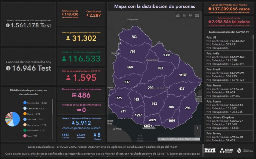
Task: Click the info icon beside 16.946 Test
Action: click(x=8, y=68)
